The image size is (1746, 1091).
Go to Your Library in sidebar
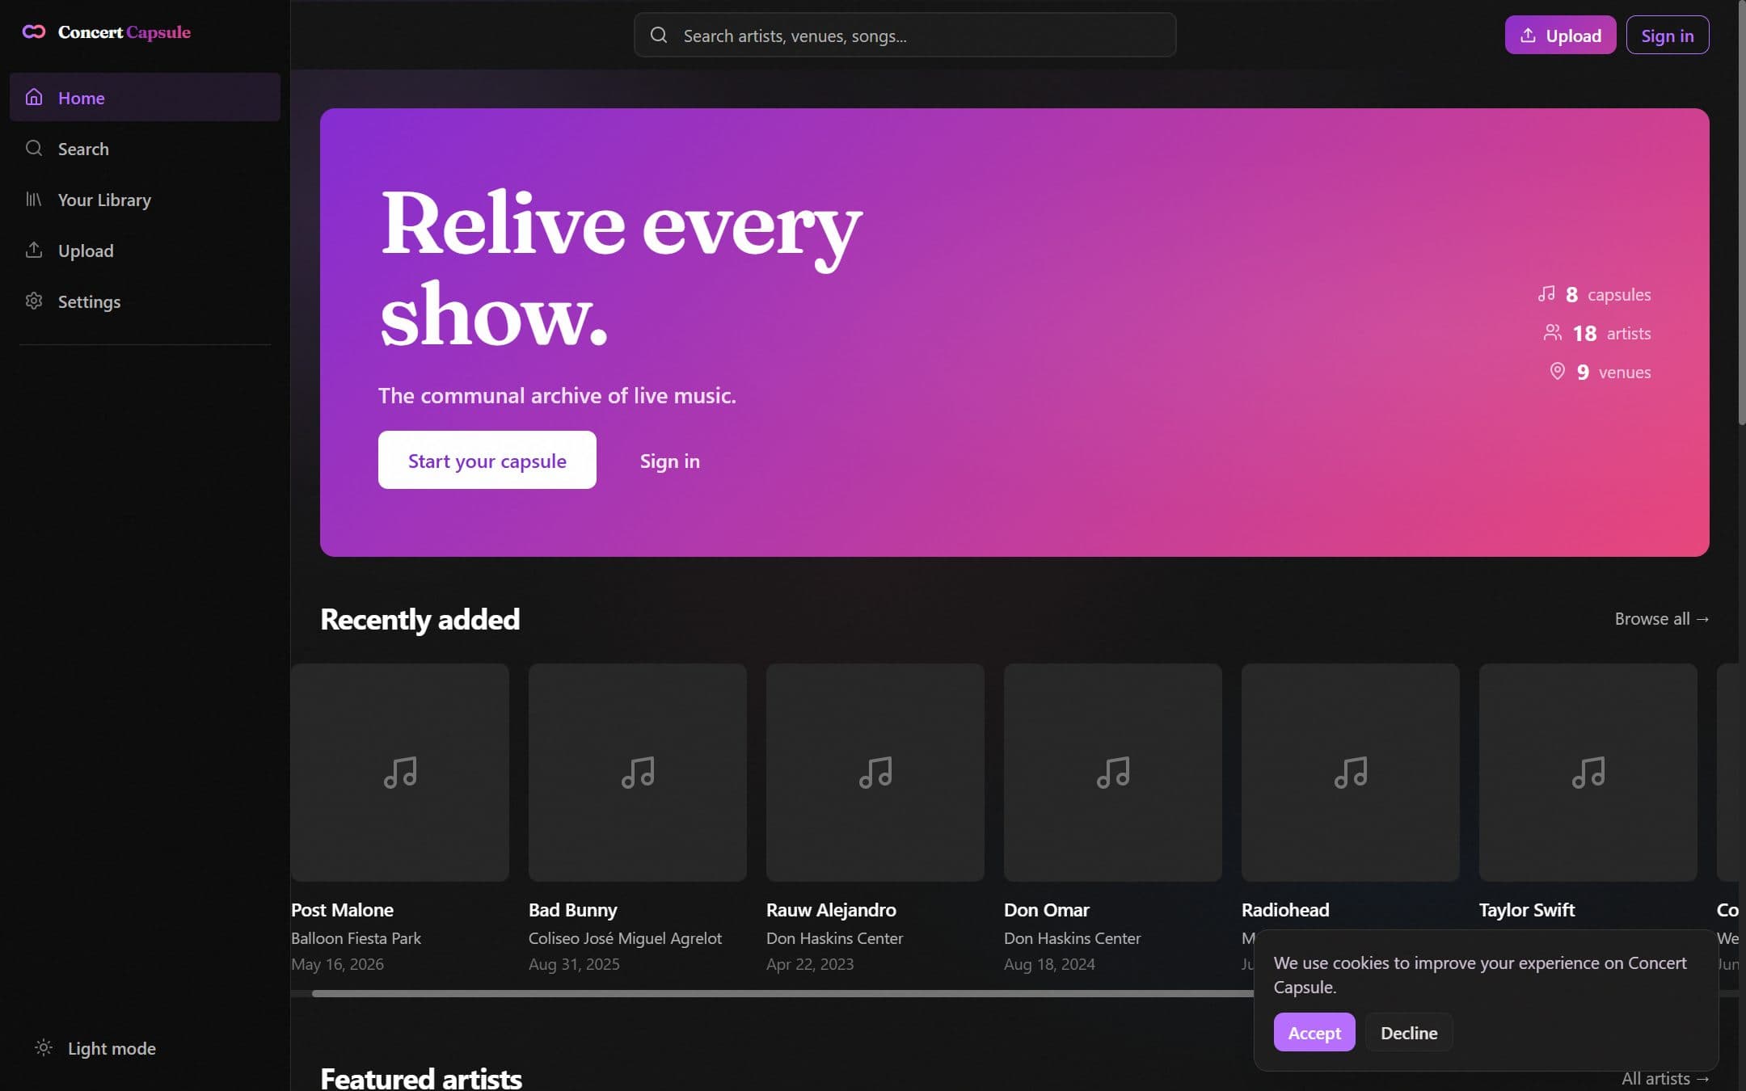[x=145, y=199]
